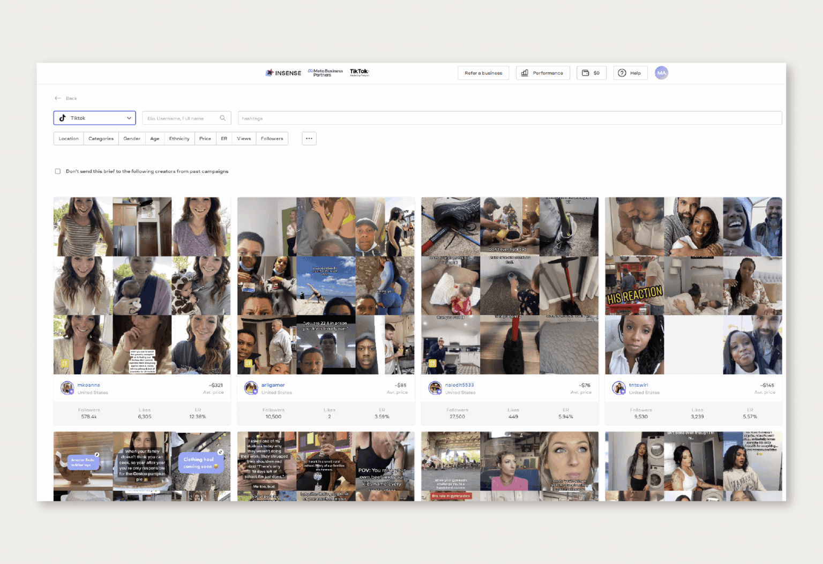This screenshot has height=564, width=823.
Task: Open the Price filter
Action: click(x=205, y=138)
